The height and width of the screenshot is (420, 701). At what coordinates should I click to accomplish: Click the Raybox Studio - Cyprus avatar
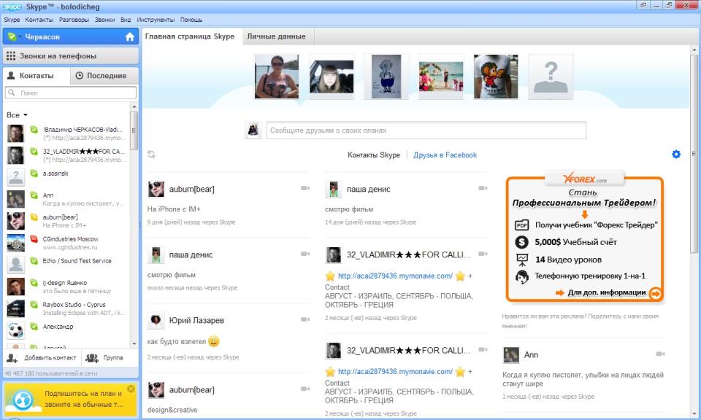[15, 308]
